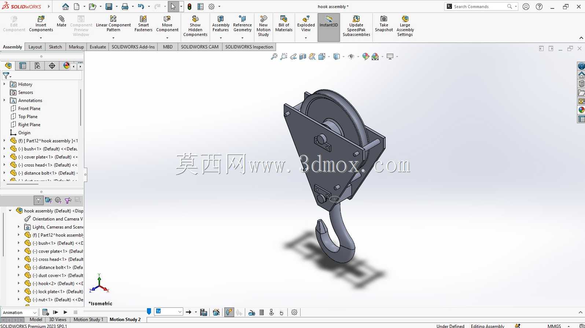Click Previous View icon
585x328 pixels.
click(293, 57)
